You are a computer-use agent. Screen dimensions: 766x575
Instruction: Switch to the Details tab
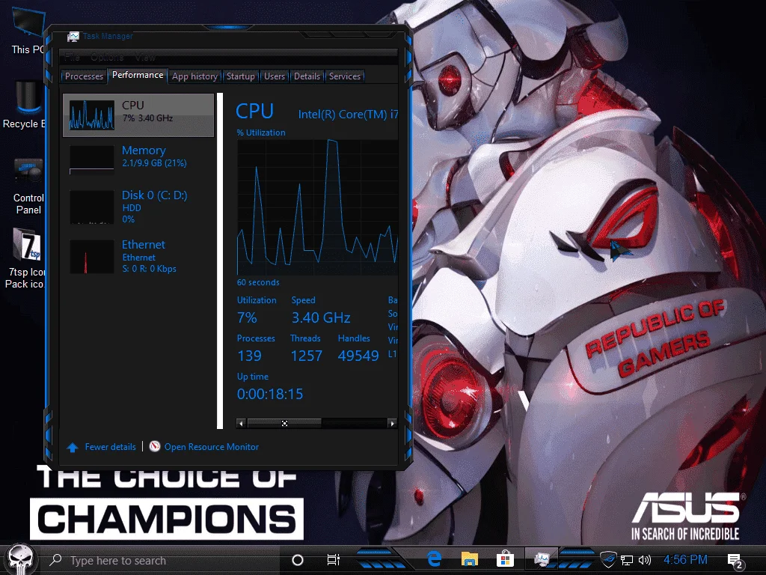[x=307, y=76]
